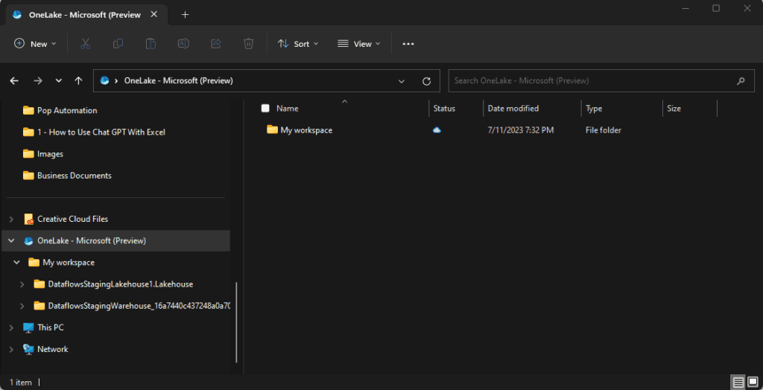763x390 pixels.
Task: Click the Cut scissors icon in toolbar
Action: pos(85,44)
